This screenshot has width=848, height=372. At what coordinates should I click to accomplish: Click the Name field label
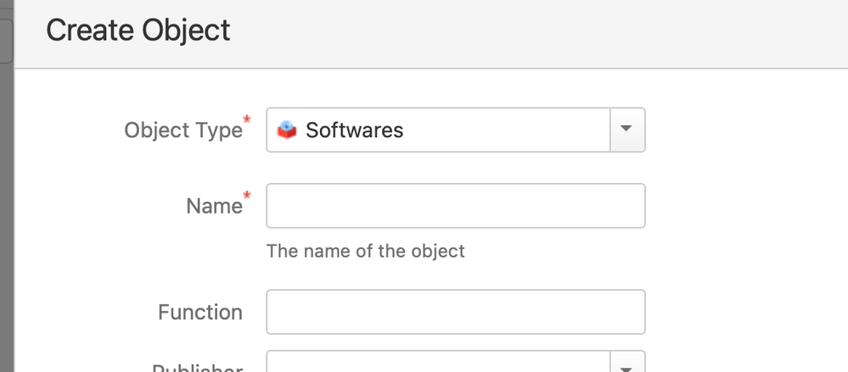click(x=214, y=206)
